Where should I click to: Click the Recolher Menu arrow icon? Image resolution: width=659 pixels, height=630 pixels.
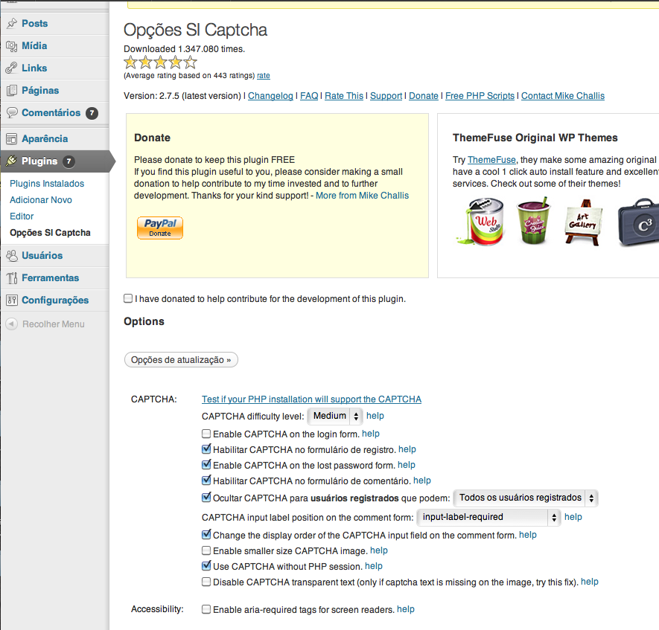[x=12, y=324]
